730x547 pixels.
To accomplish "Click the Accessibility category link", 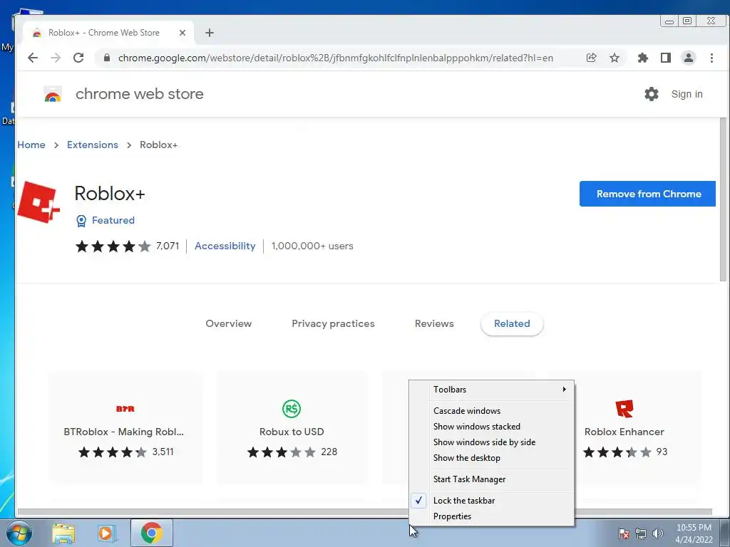I will tap(225, 246).
